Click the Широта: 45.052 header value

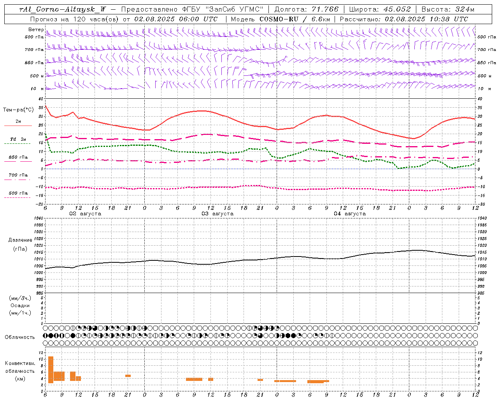[x=380, y=9]
